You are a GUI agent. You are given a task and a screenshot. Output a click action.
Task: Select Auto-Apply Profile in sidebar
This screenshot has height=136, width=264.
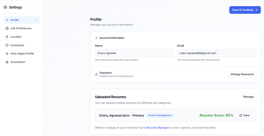22,54
